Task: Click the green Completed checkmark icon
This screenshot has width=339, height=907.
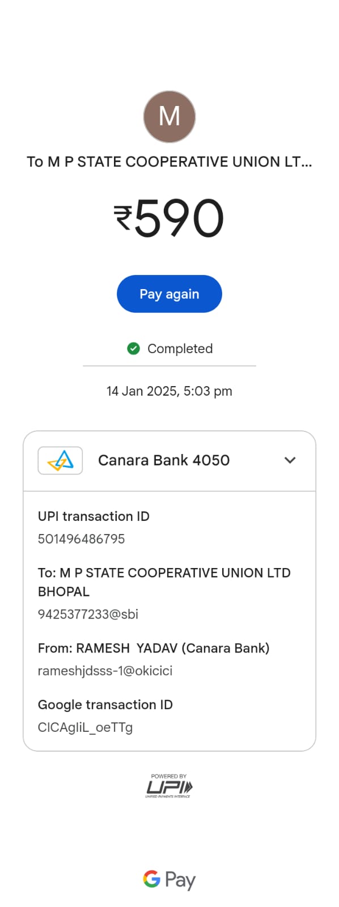Action: pos(133,349)
